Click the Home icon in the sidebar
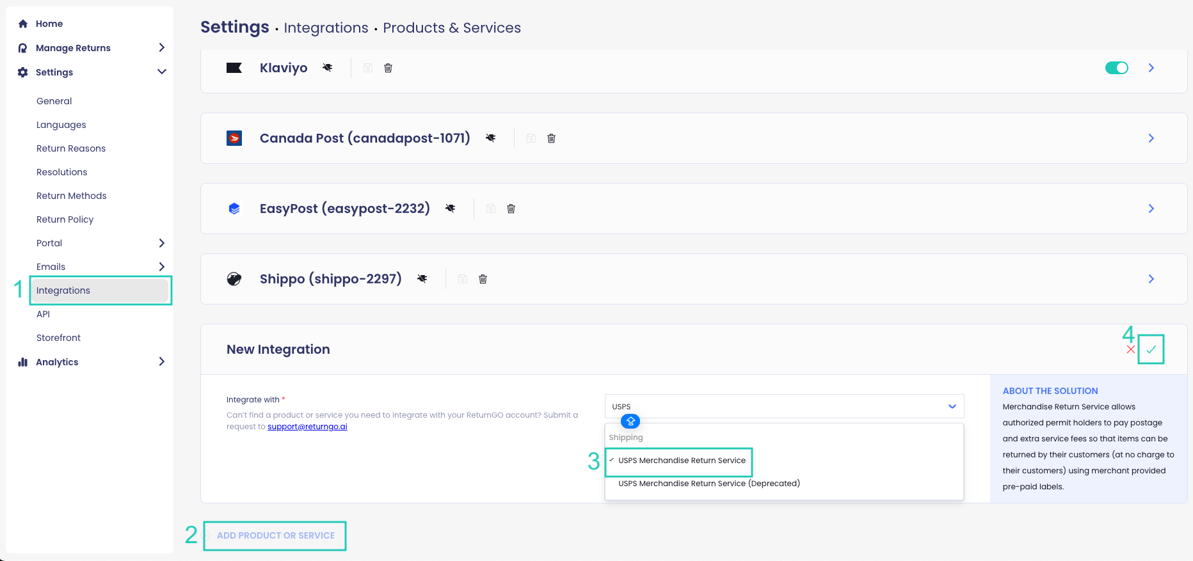 [23, 24]
